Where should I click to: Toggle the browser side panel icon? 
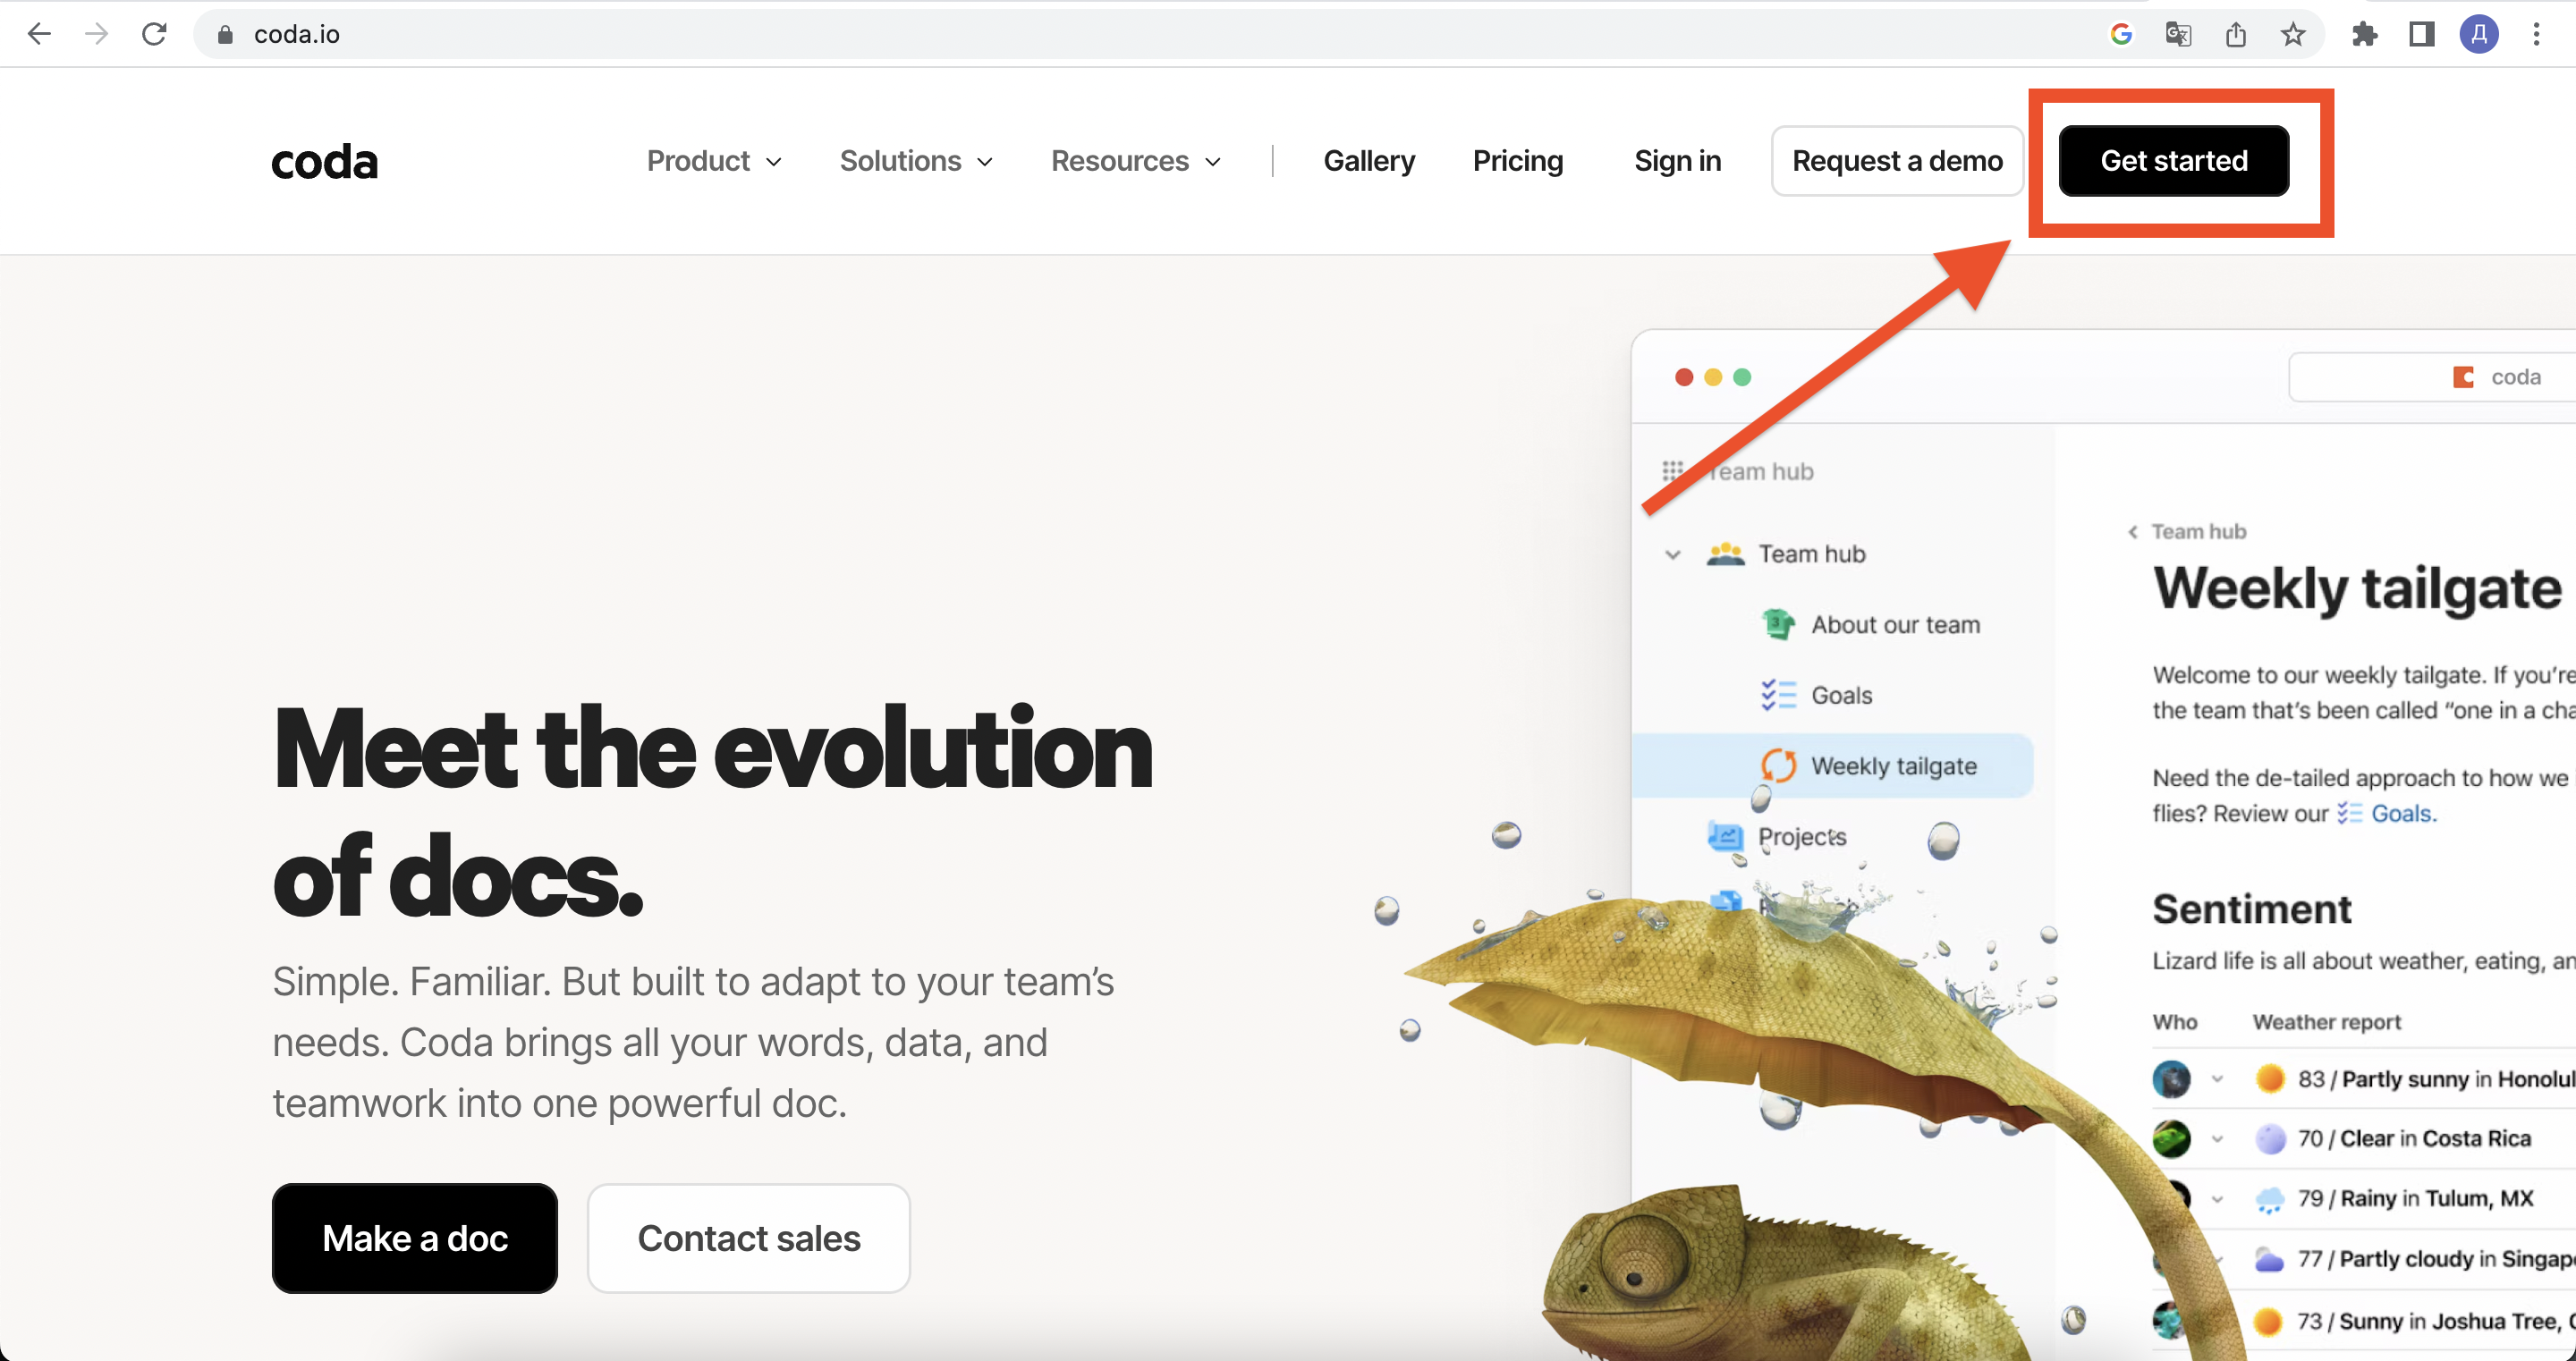coord(2421,34)
